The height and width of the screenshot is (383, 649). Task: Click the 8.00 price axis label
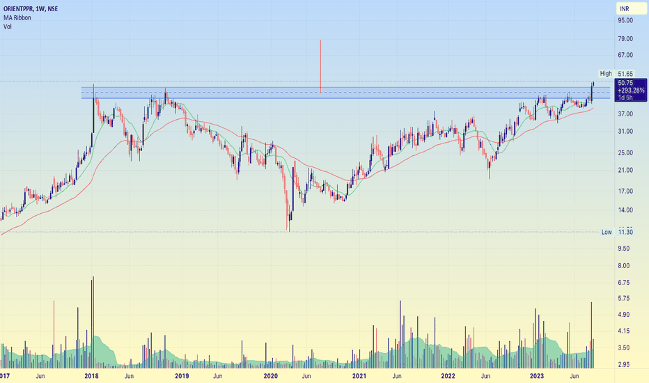(624, 266)
